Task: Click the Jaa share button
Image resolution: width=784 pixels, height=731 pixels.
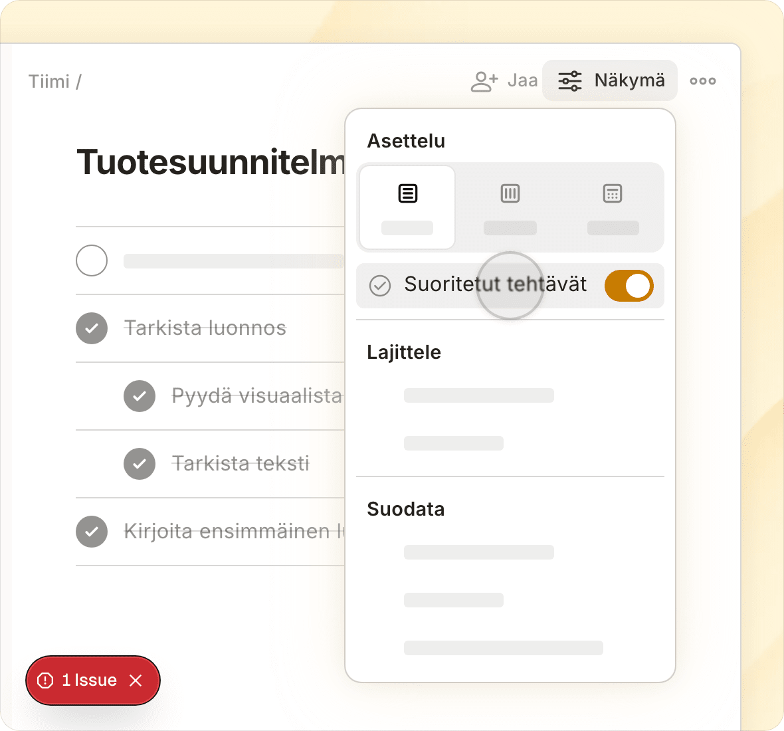Action: (x=504, y=80)
